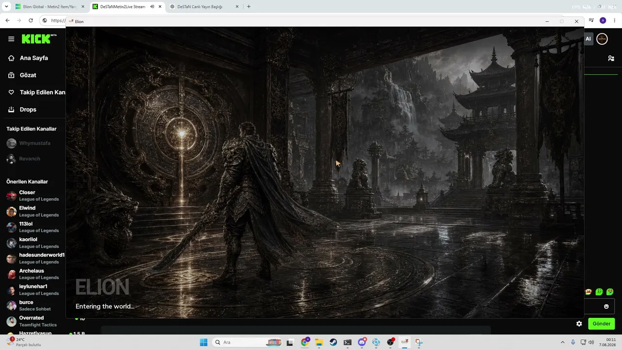This screenshot has width=622, height=350.
Task: Reload the current page
Action: [x=31, y=20]
